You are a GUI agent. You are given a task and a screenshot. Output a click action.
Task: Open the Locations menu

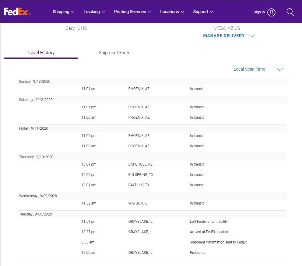click(x=172, y=12)
